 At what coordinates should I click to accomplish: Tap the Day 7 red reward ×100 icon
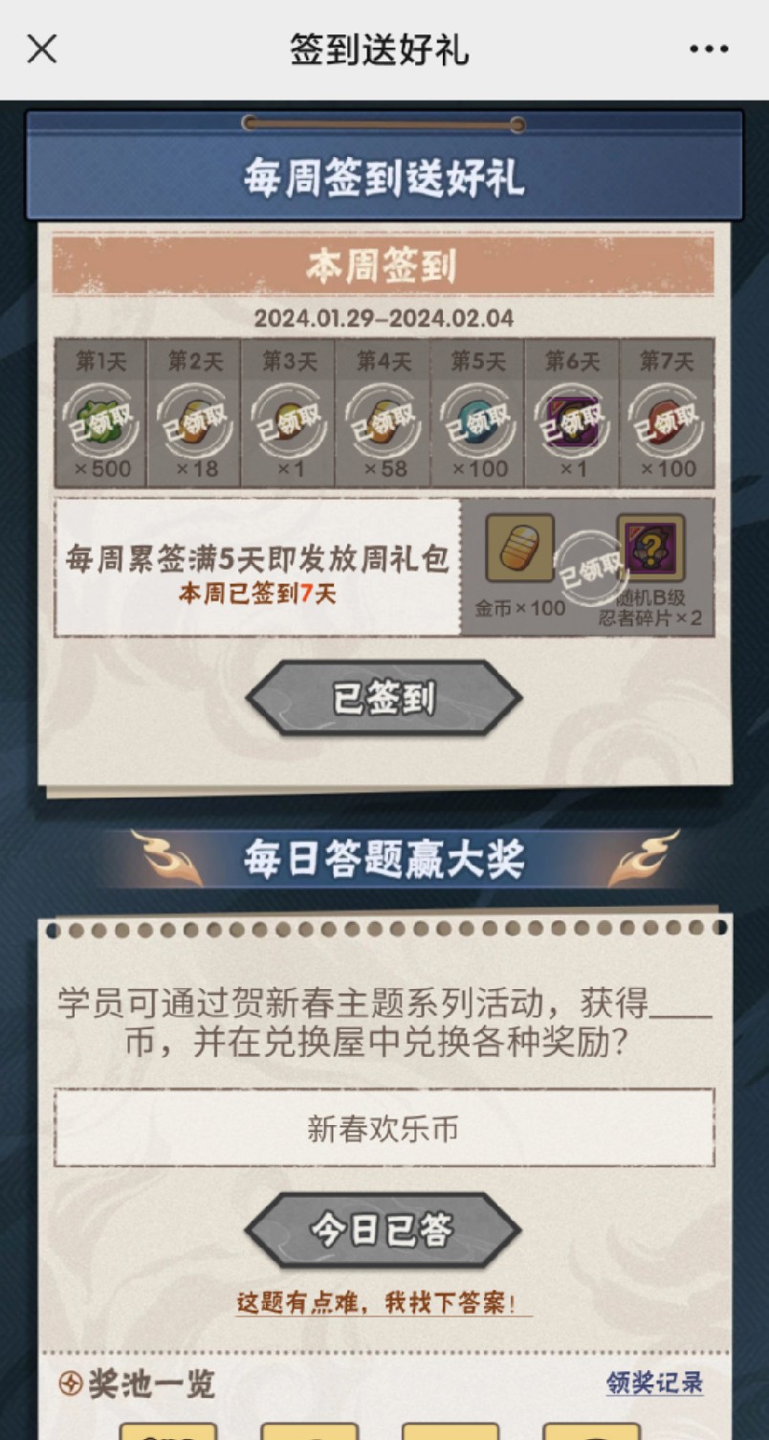[666, 423]
